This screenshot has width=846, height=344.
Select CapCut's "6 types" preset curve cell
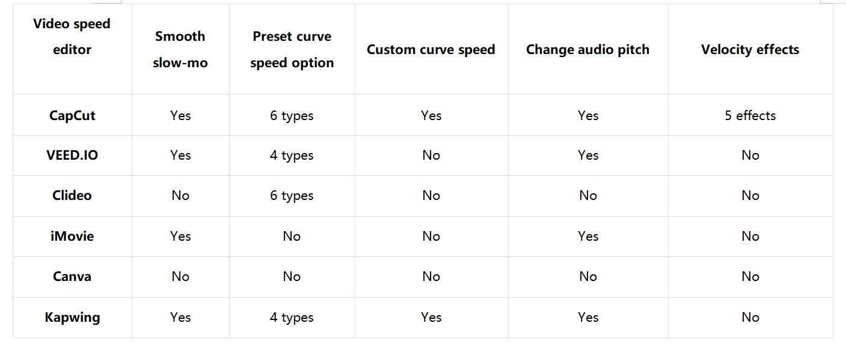(x=292, y=115)
